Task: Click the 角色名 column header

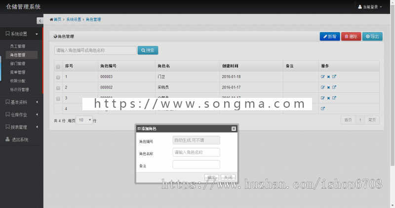Action: (164, 66)
